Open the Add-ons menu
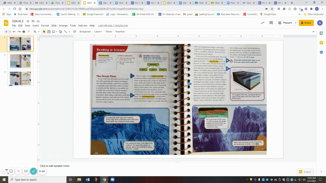This screenshot has height=183, width=326. [x=83, y=26]
